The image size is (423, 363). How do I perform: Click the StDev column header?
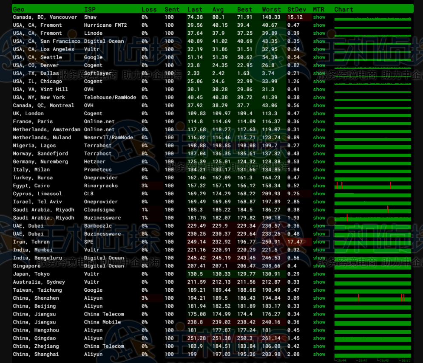tap(296, 9)
